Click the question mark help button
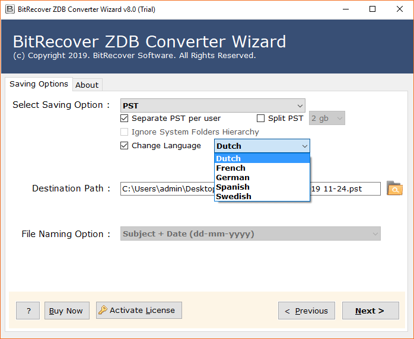The height and width of the screenshot is (339, 414). [x=28, y=311]
